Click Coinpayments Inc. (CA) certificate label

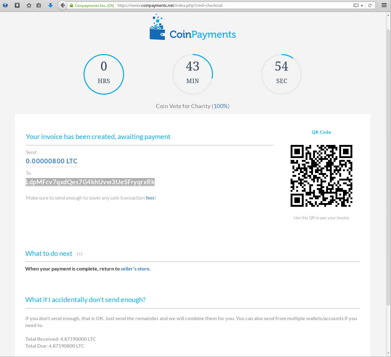(94, 6)
